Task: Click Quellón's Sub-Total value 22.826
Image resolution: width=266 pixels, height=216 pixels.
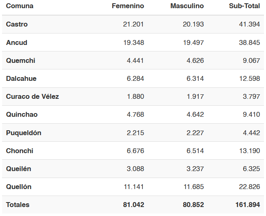Action: click(249, 187)
